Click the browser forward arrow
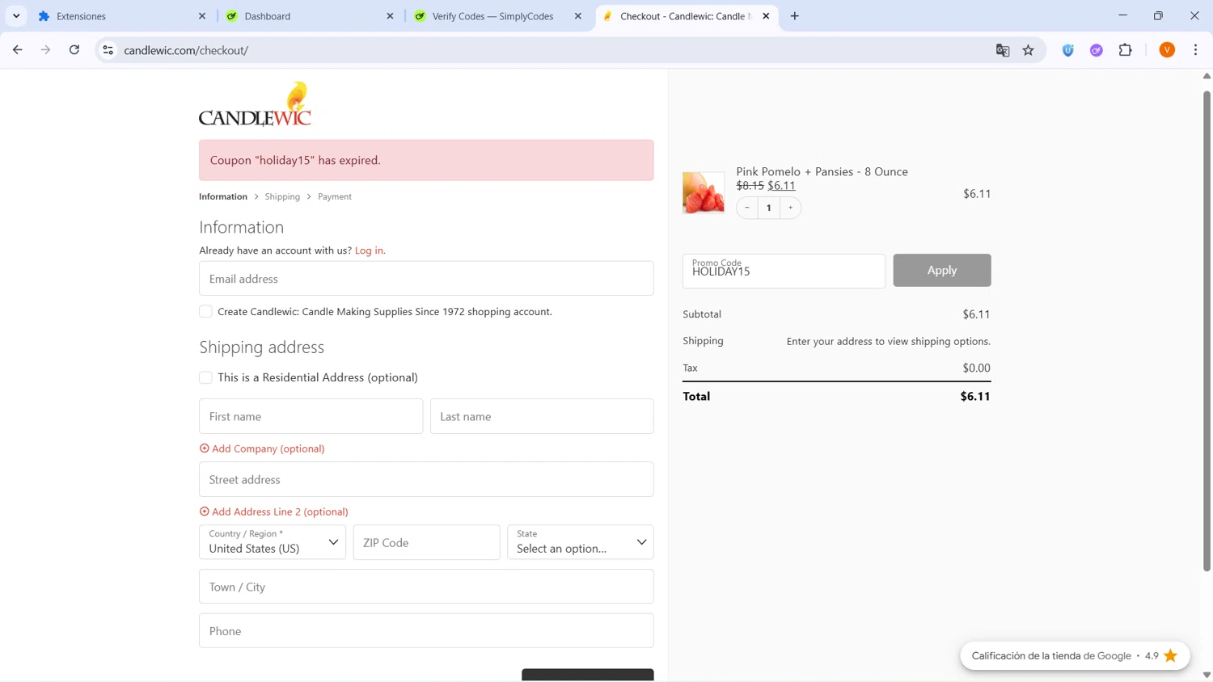Image resolution: width=1213 pixels, height=682 pixels. pos(45,50)
